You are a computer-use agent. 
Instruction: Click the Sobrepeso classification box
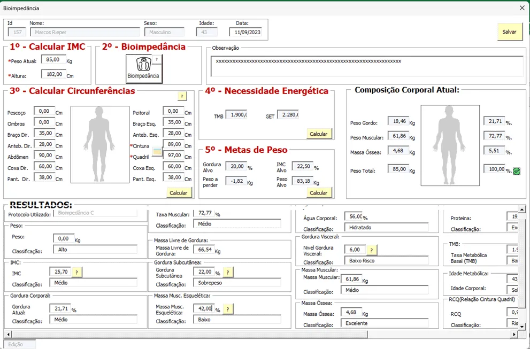(237, 283)
